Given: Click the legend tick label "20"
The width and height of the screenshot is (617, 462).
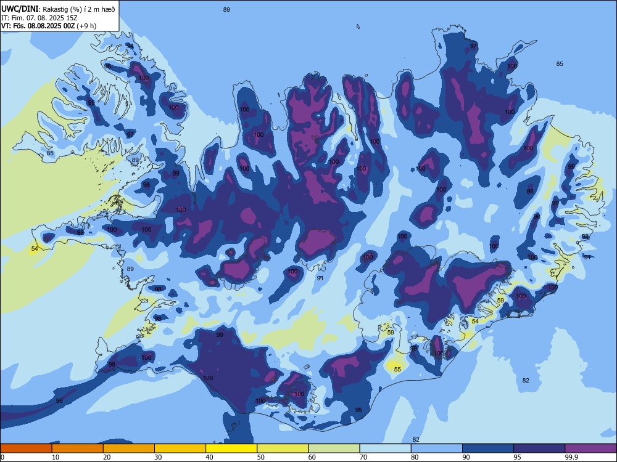Looking at the screenshot, I should (107, 457).
